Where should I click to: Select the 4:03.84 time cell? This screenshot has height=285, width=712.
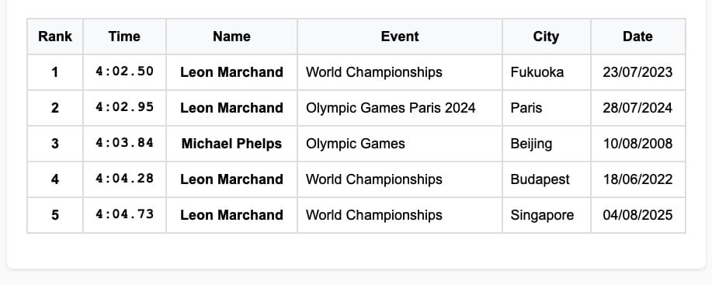tap(124, 144)
